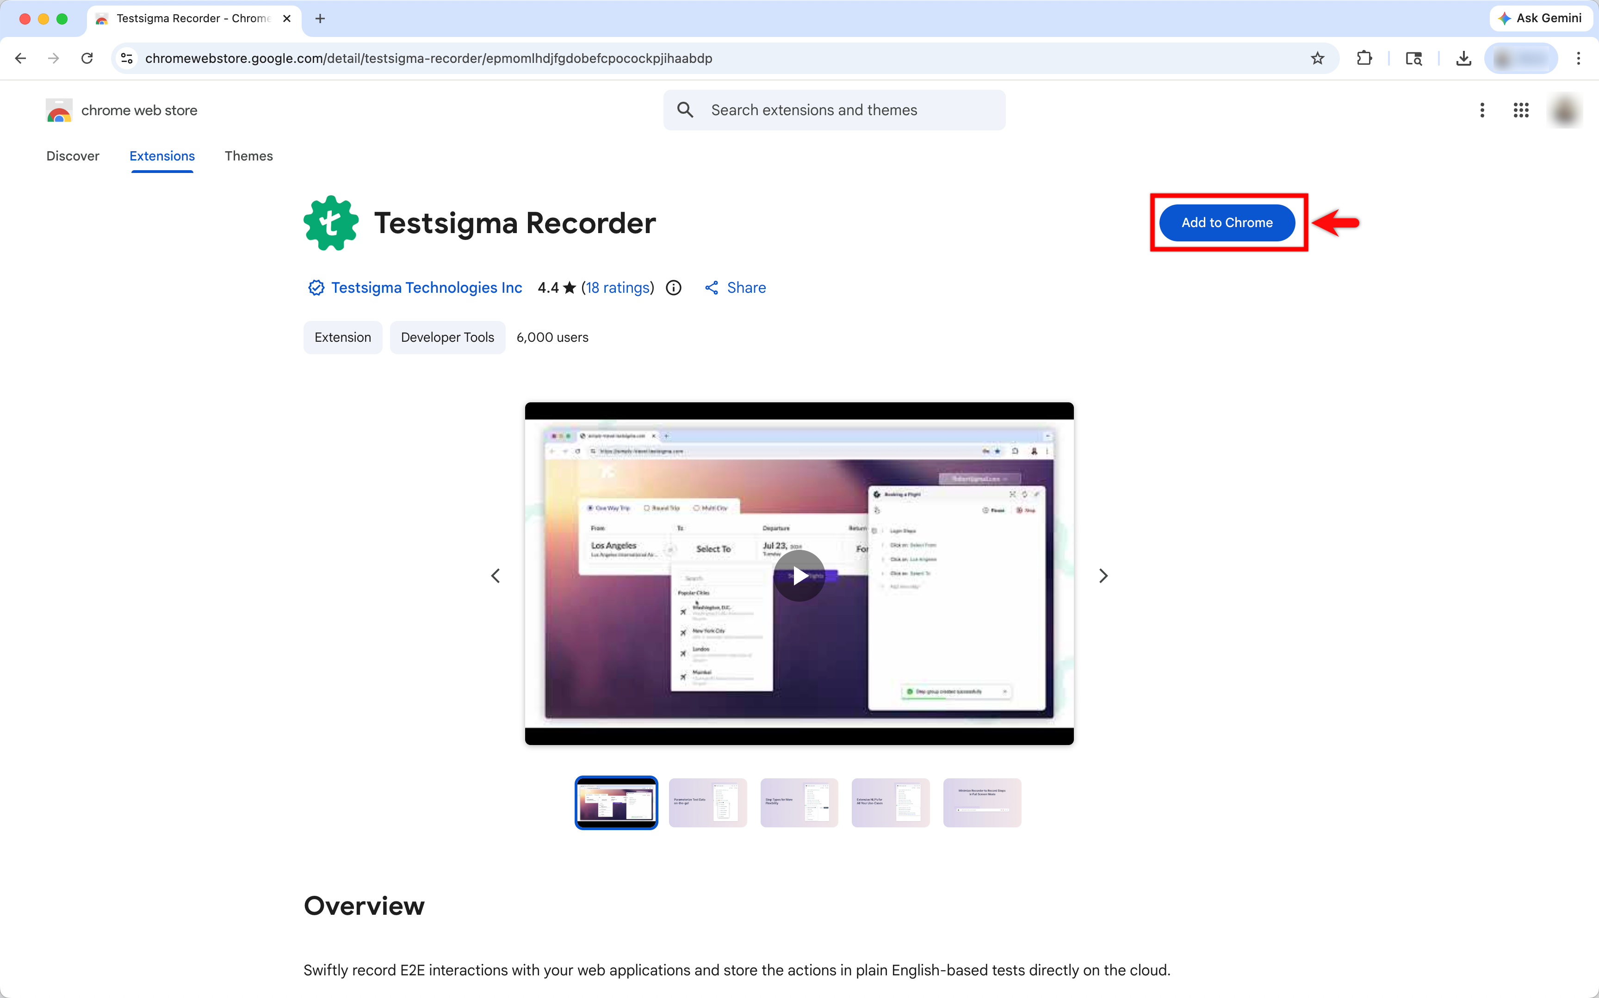Select the fourth screenshot thumbnail
Image resolution: width=1599 pixels, height=998 pixels.
891,803
